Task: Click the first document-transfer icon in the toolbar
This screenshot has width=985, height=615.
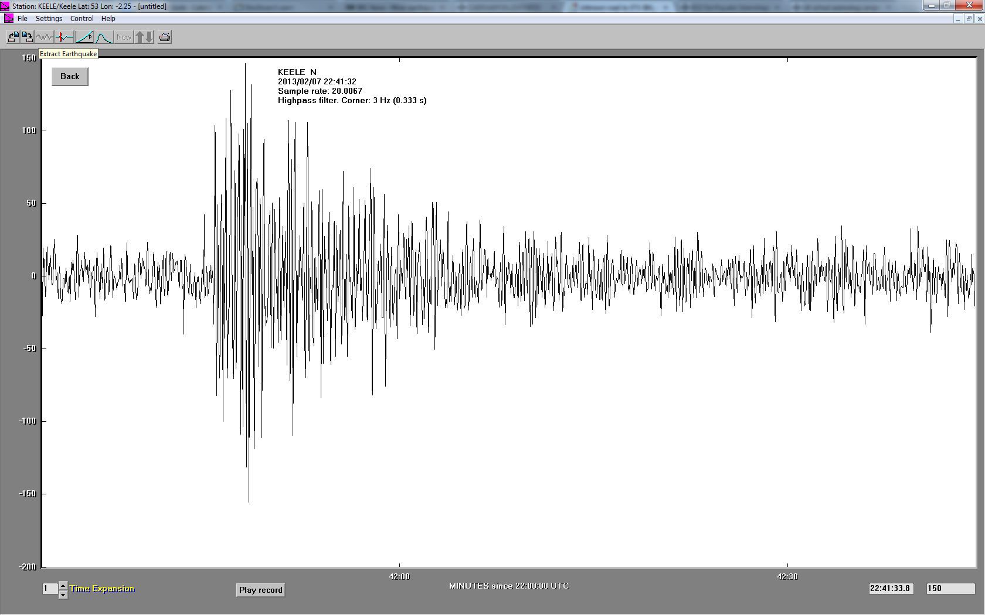Action: pos(13,37)
